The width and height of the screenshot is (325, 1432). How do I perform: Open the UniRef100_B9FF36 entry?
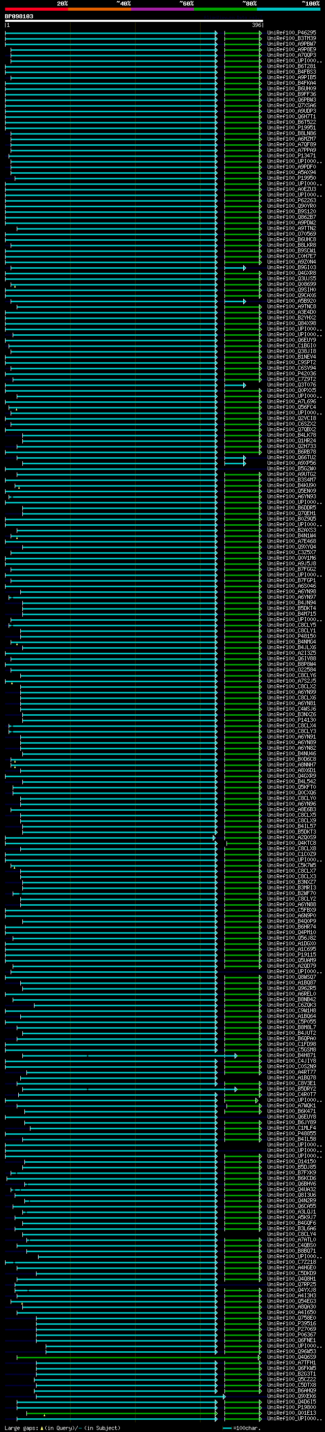click(x=291, y=94)
